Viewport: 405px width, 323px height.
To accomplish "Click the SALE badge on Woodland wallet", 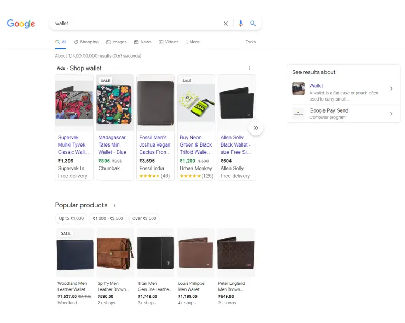I will [66, 233].
